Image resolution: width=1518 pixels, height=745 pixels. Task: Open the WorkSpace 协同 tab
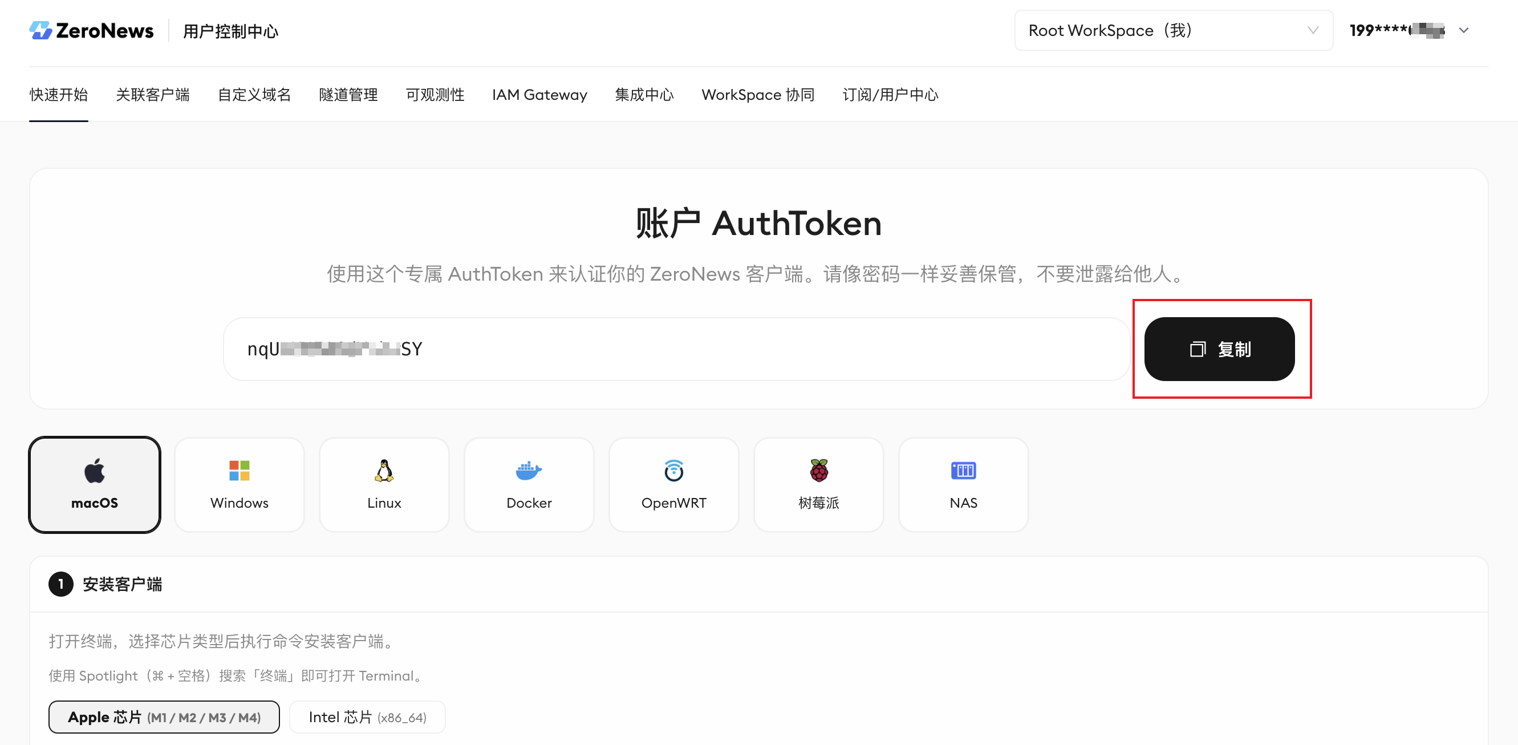pyautogui.click(x=758, y=95)
